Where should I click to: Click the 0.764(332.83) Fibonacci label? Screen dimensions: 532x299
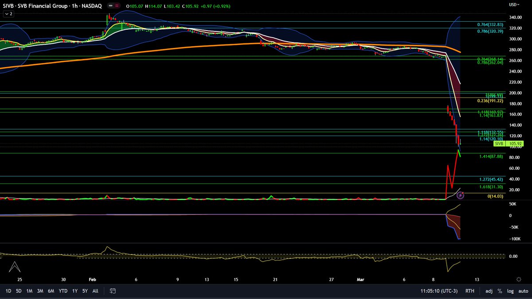(491, 25)
